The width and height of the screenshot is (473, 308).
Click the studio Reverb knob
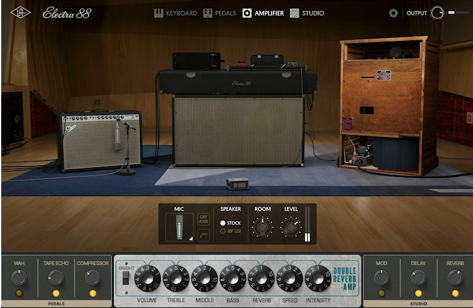pos(455,278)
